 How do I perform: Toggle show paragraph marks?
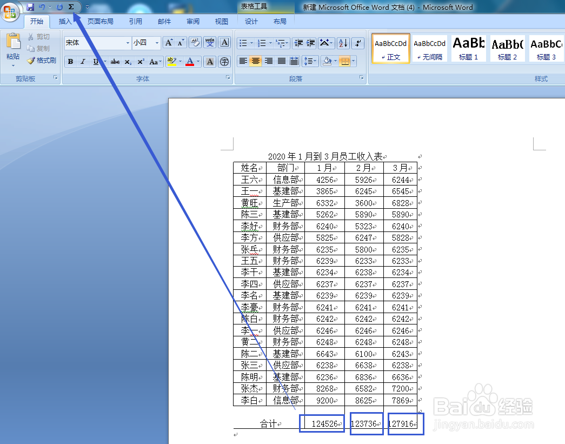358,43
